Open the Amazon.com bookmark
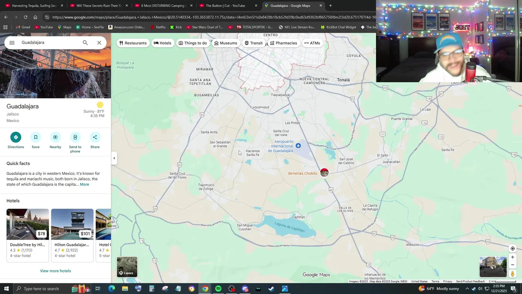This screenshot has height=294, width=522. [x=126, y=27]
